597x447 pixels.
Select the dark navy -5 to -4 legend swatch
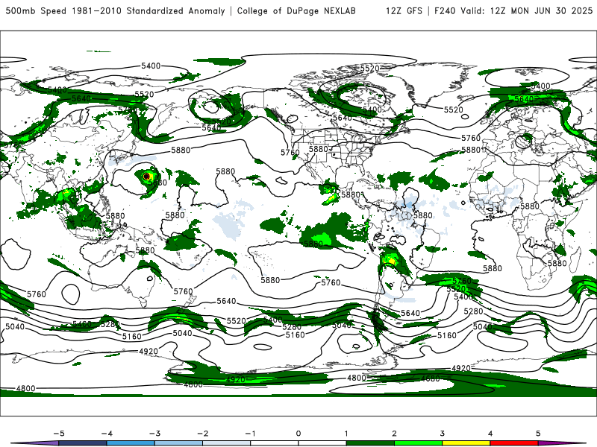tap(83, 443)
